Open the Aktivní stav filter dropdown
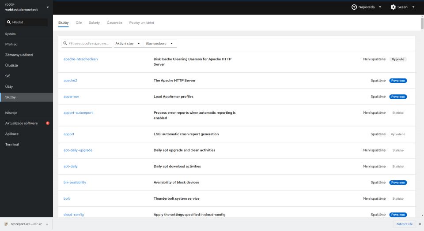This screenshot has height=231, width=424. point(128,43)
